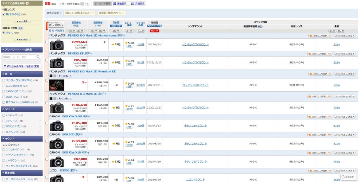The width and height of the screenshot is (360, 182).
Task: Open PENTAX K-3 Mark III Monochrome ボディ link
Action: (x=96, y=35)
